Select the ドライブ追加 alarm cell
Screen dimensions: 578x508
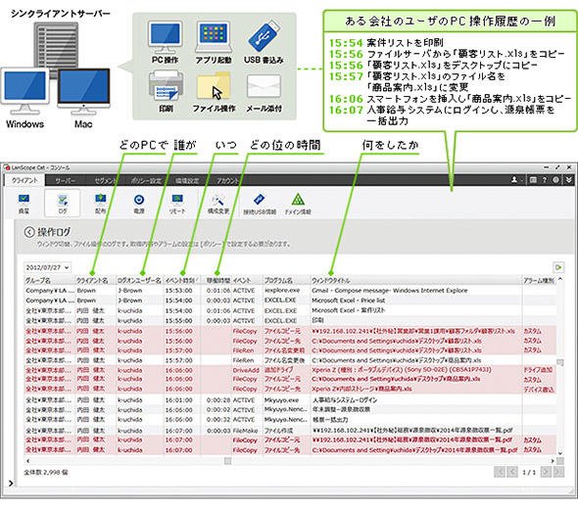[538, 370]
